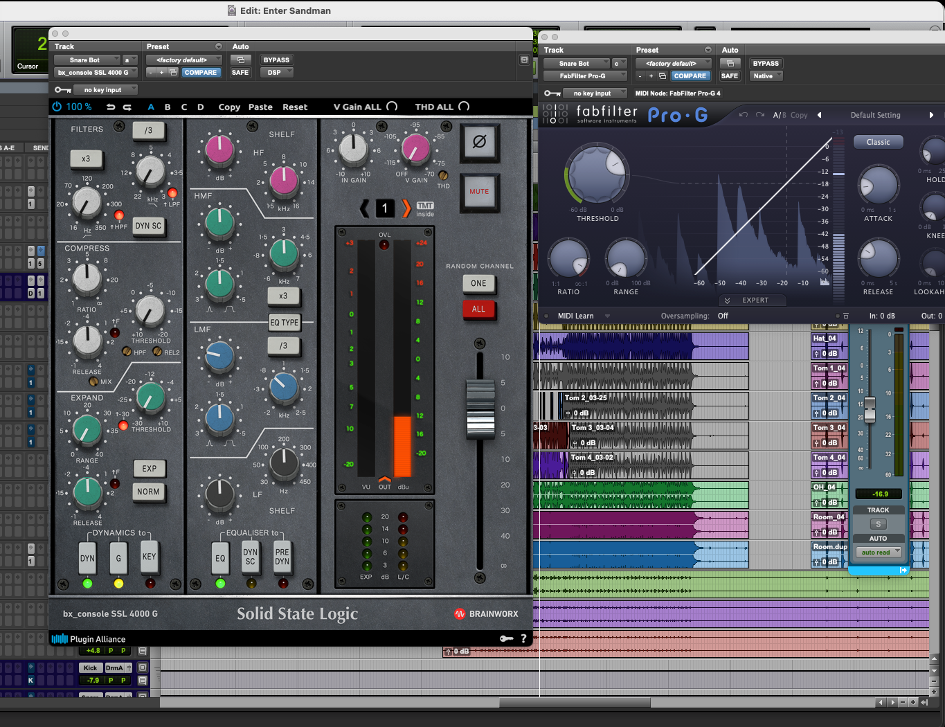Open the DSP dropdown in bx_console header
The width and height of the screenshot is (945, 727).
[x=278, y=72]
